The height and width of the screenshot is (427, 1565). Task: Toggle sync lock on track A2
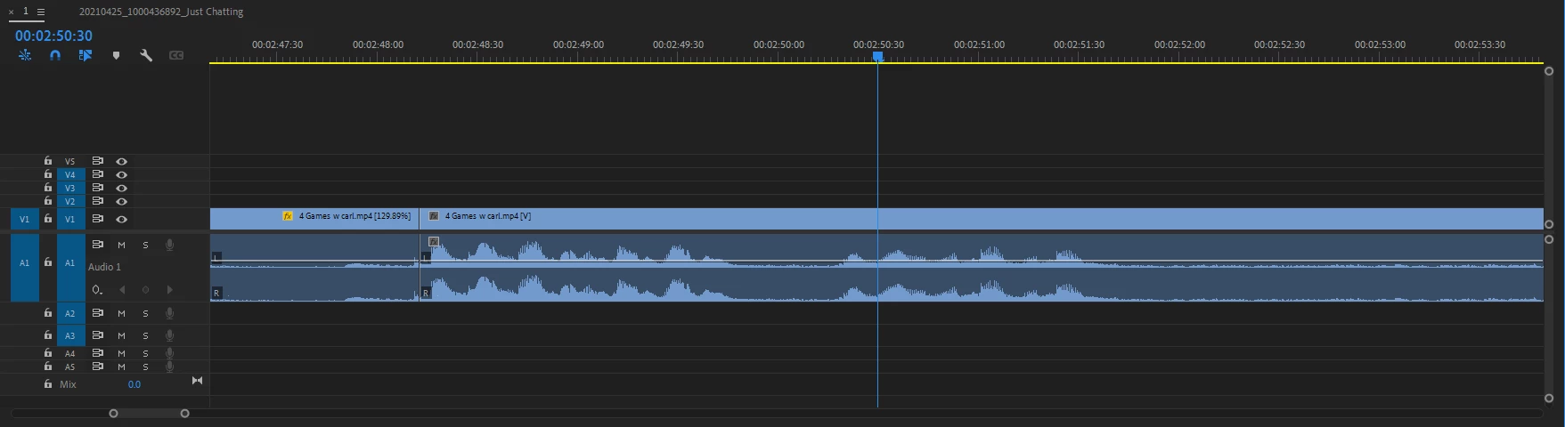[98, 313]
